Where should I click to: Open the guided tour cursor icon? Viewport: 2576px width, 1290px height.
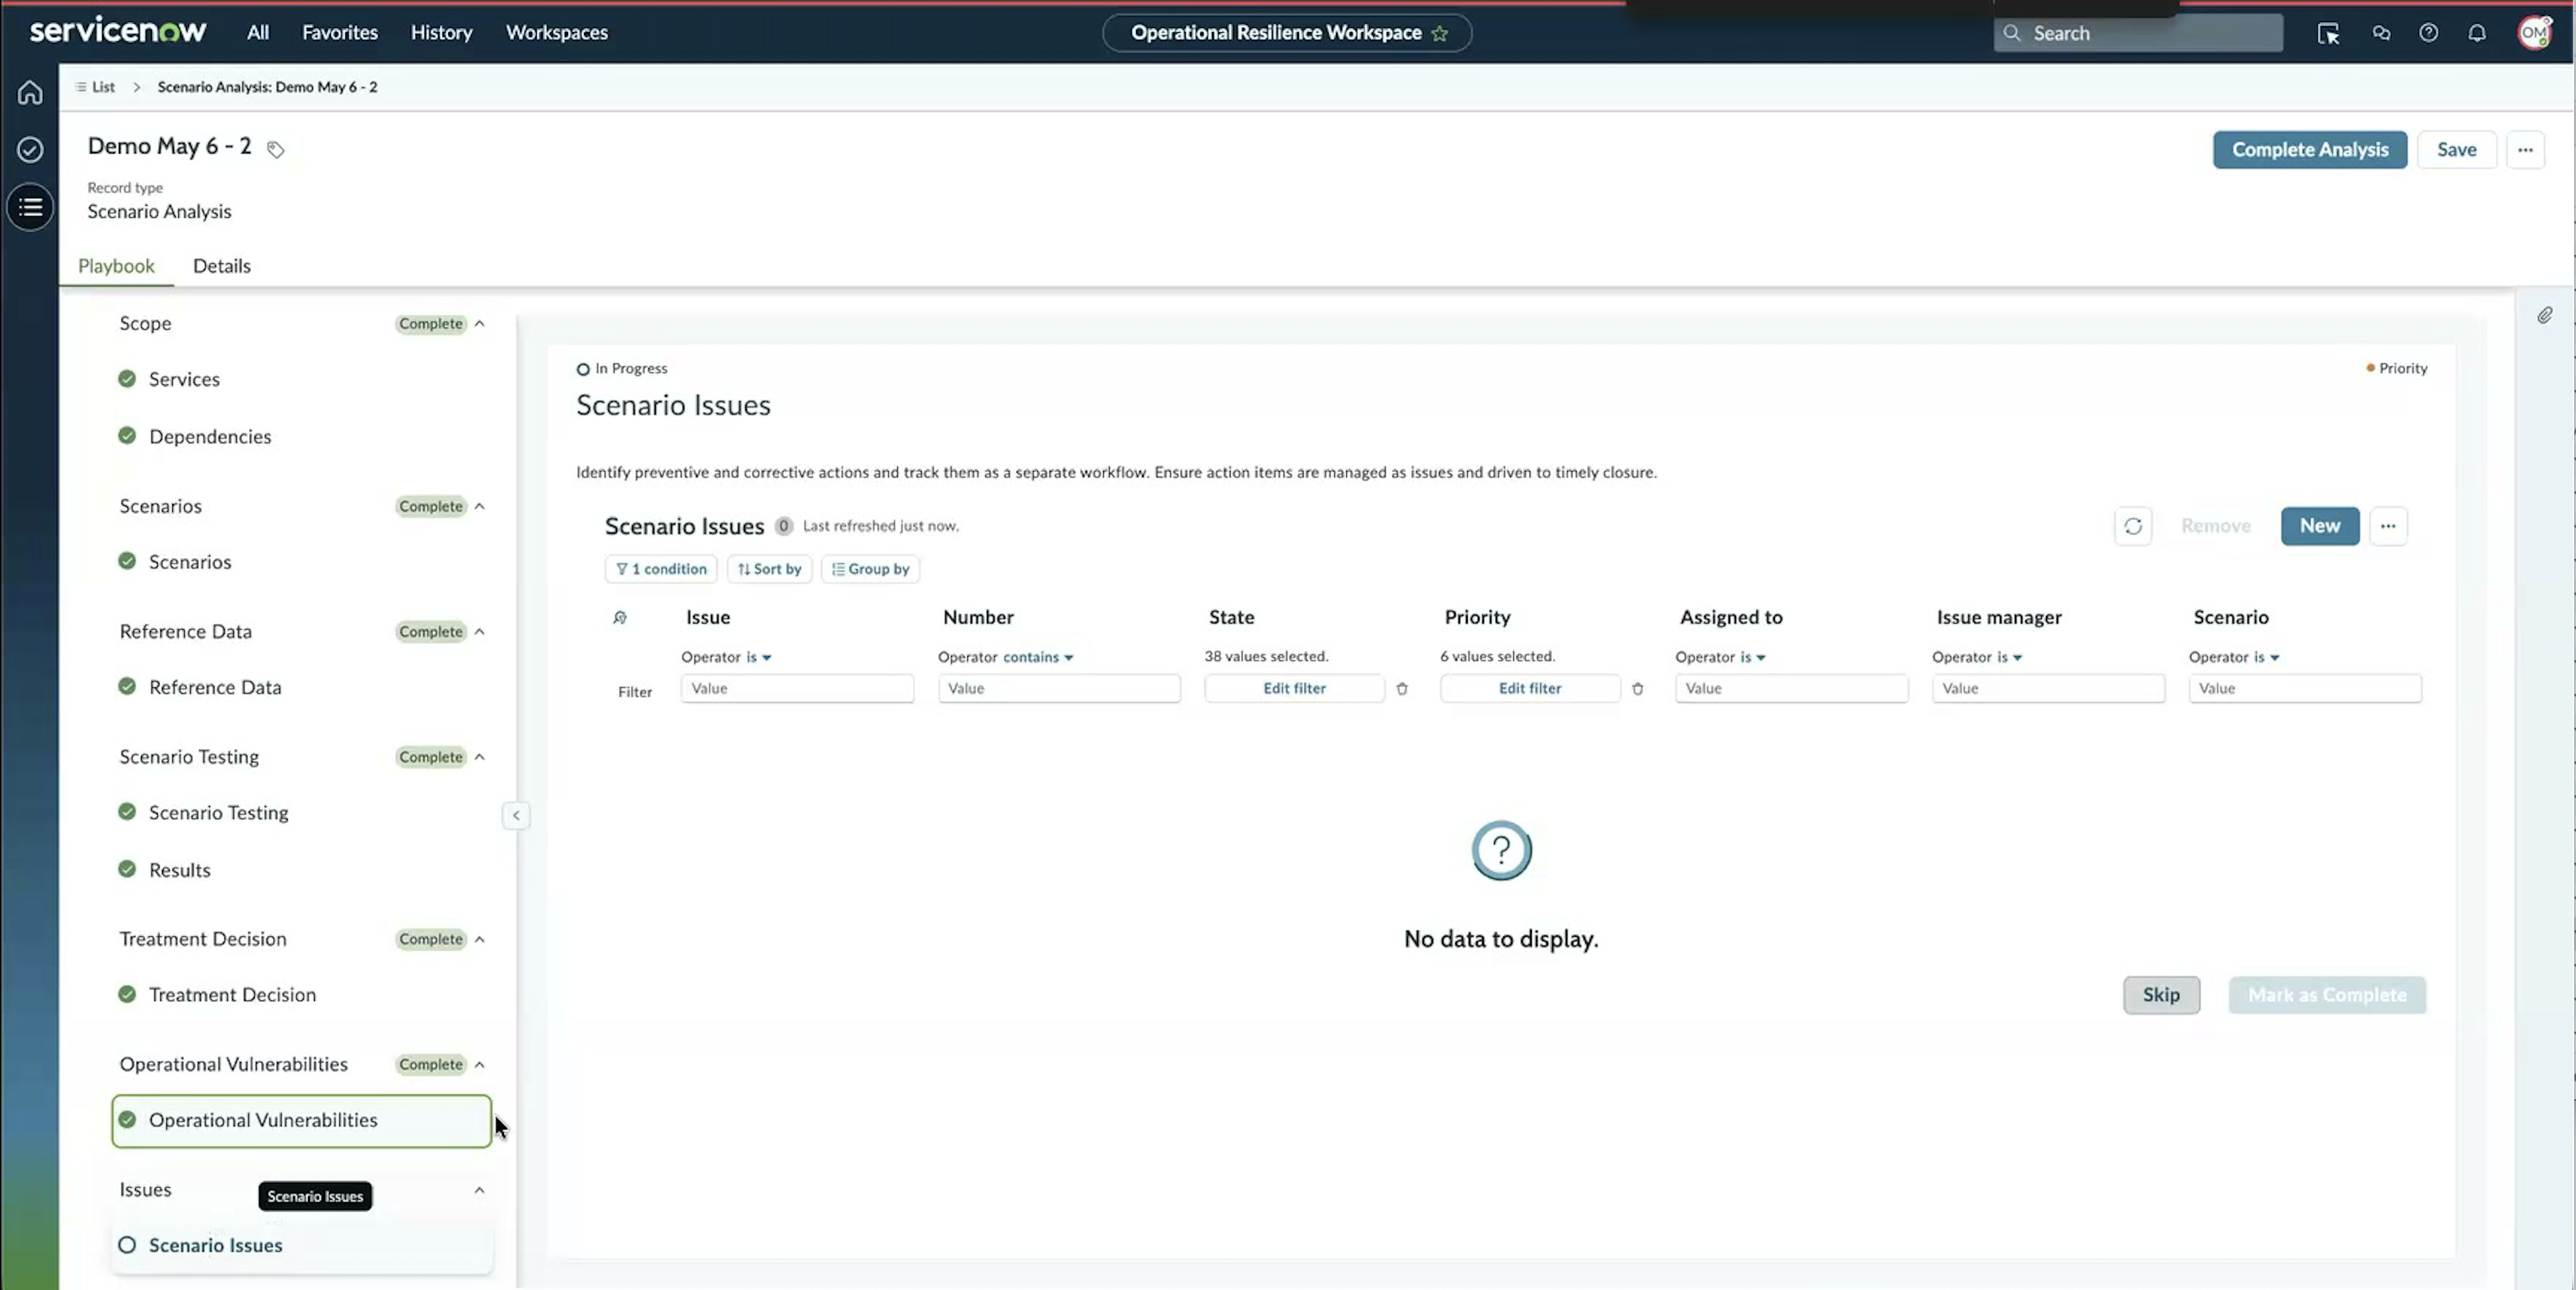[2328, 33]
